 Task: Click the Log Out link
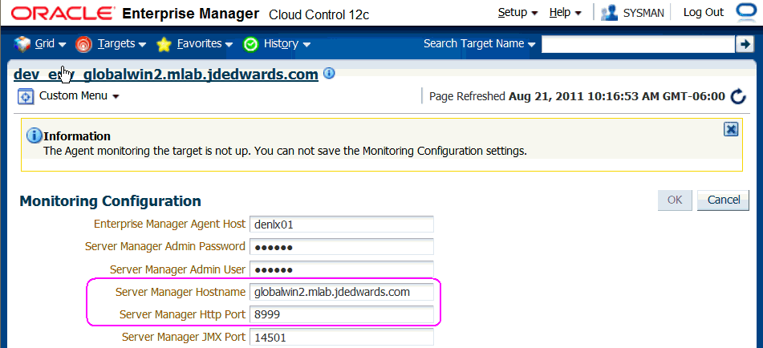(703, 13)
